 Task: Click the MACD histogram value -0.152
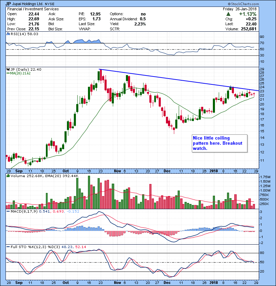click(73, 212)
